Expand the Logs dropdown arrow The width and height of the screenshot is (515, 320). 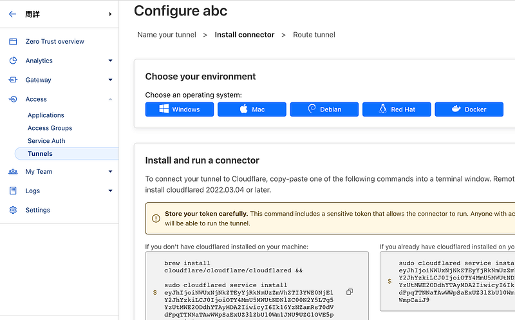tap(110, 191)
